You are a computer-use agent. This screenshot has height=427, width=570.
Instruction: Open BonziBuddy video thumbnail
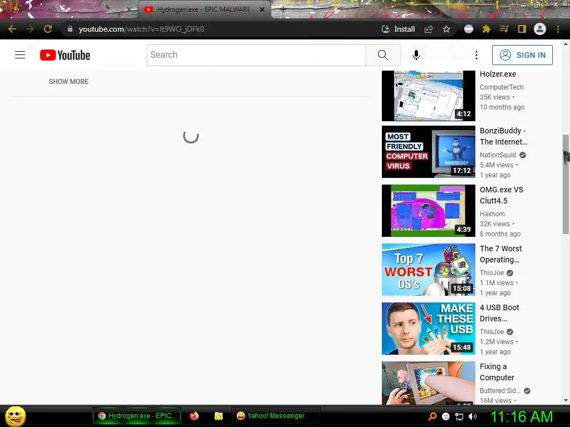pos(429,152)
